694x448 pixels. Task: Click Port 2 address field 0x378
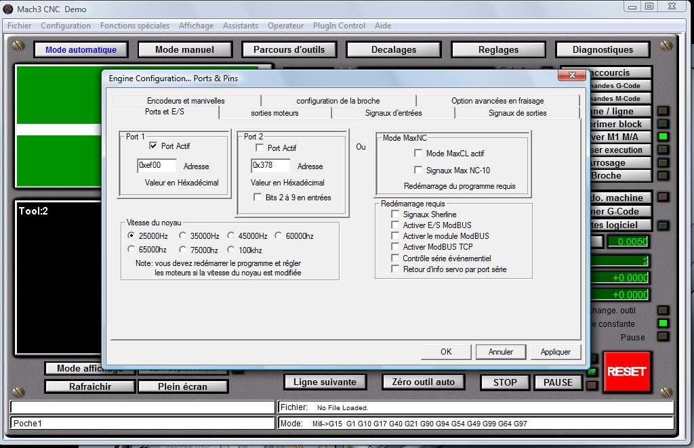pos(270,165)
